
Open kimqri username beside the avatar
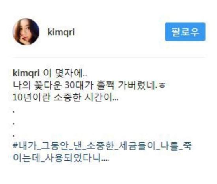61,32
